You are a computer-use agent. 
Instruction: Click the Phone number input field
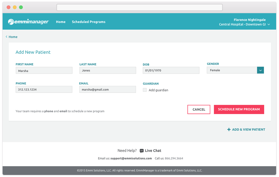tap(44, 89)
